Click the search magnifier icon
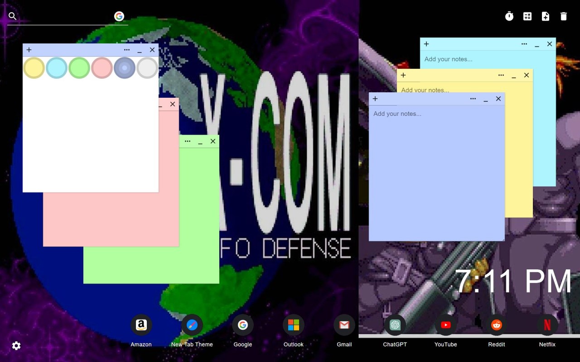This screenshot has height=362, width=580. click(13, 16)
